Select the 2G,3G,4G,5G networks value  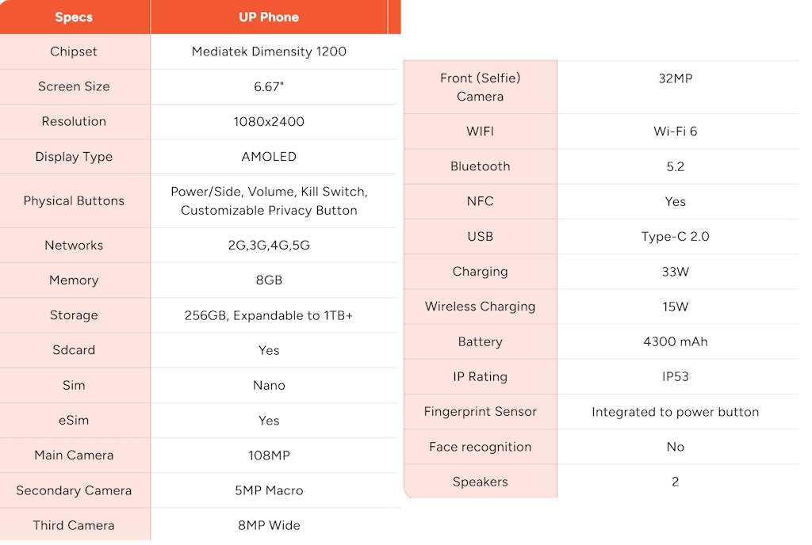pyautogui.click(x=269, y=245)
